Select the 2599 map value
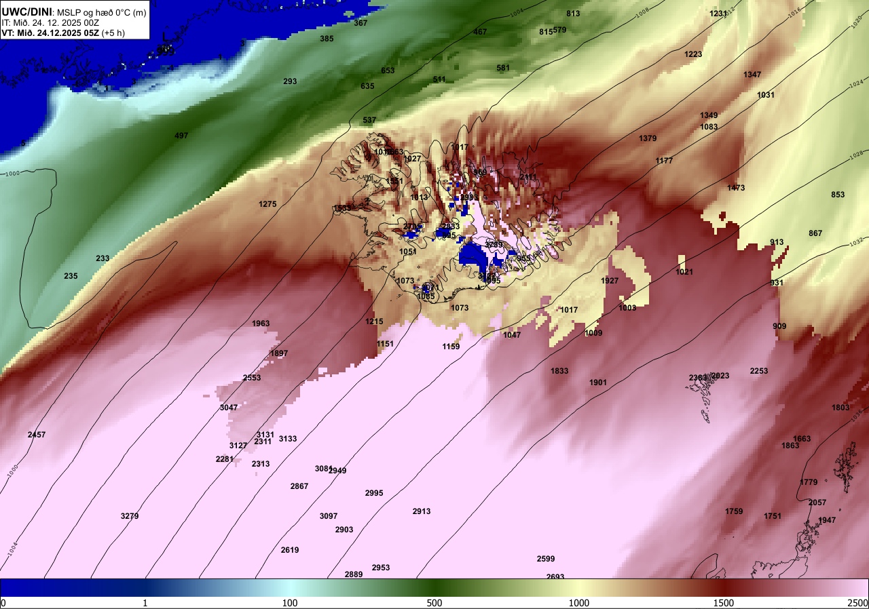 (546, 559)
